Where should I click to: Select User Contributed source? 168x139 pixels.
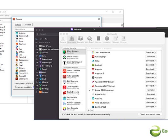point(74,63)
